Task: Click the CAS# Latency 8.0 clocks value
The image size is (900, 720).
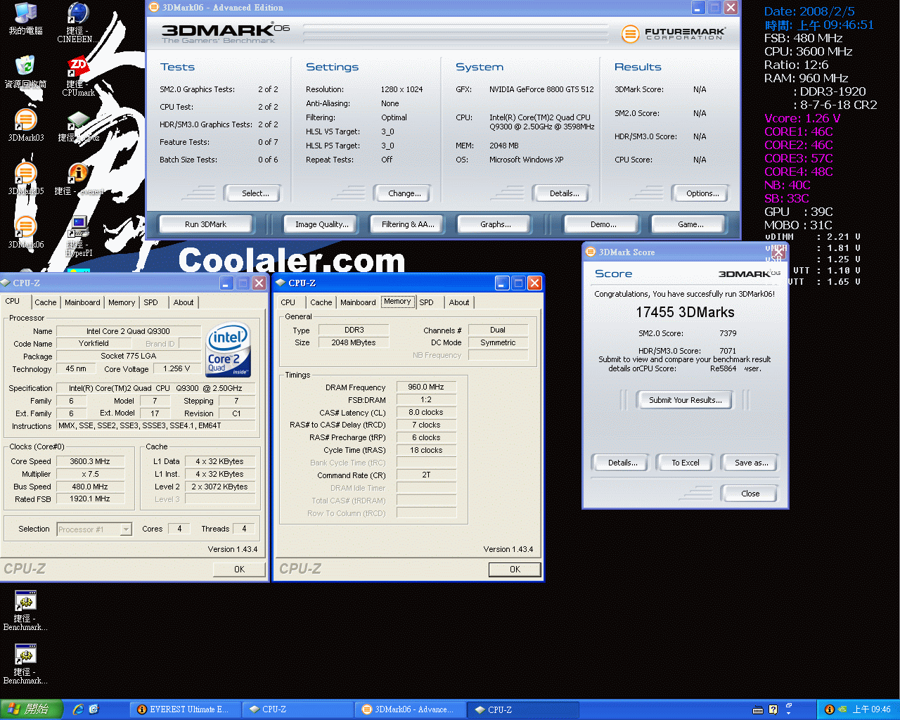Action: 426,412
